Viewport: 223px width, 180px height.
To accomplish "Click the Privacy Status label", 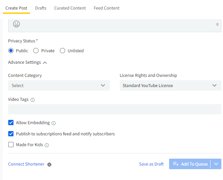I will point(23,41).
